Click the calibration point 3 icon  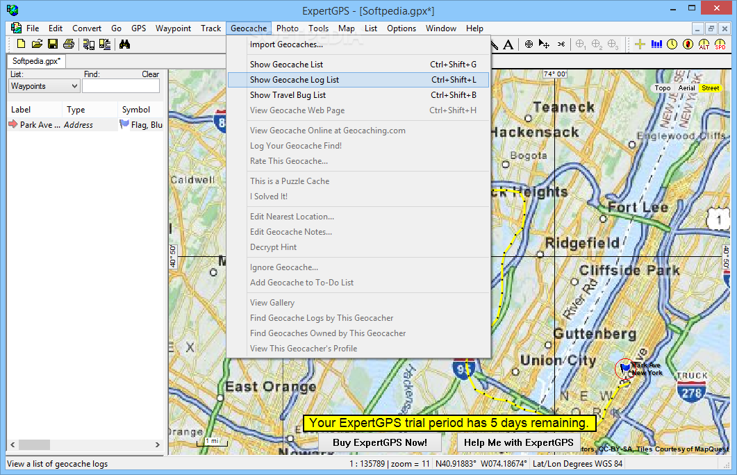pyautogui.click(x=613, y=44)
